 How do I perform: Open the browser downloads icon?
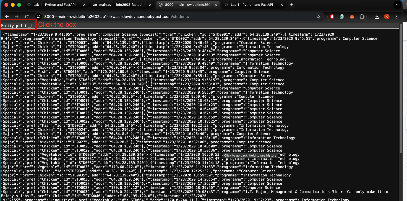[x=377, y=17]
